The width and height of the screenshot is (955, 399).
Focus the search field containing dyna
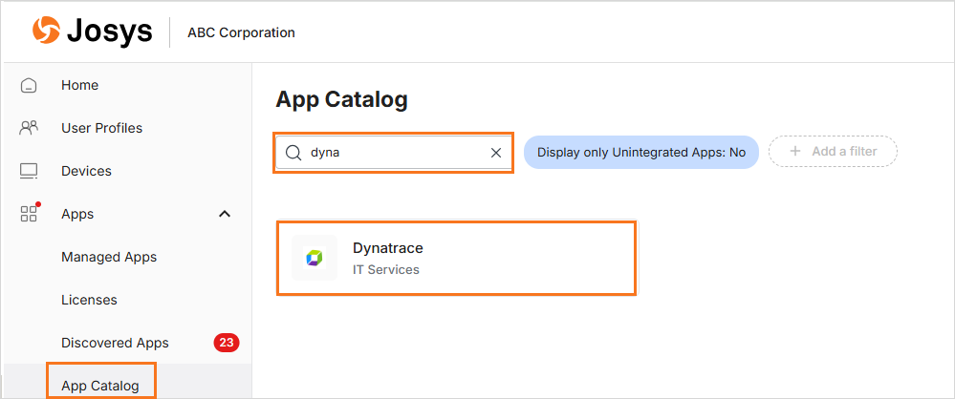[x=394, y=153]
